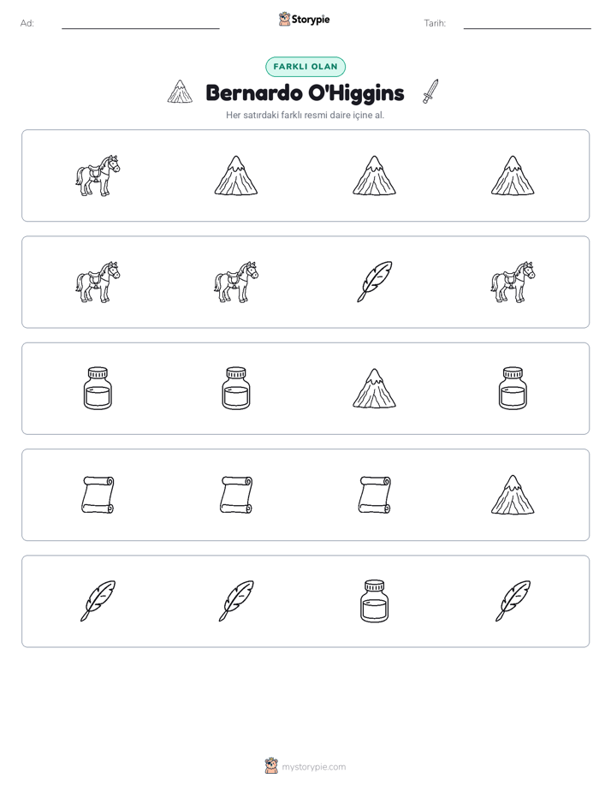The width and height of the screenshot is (611, 791).
Task: Click the FARKLI OLAN badge
Action: coord(305,67)
